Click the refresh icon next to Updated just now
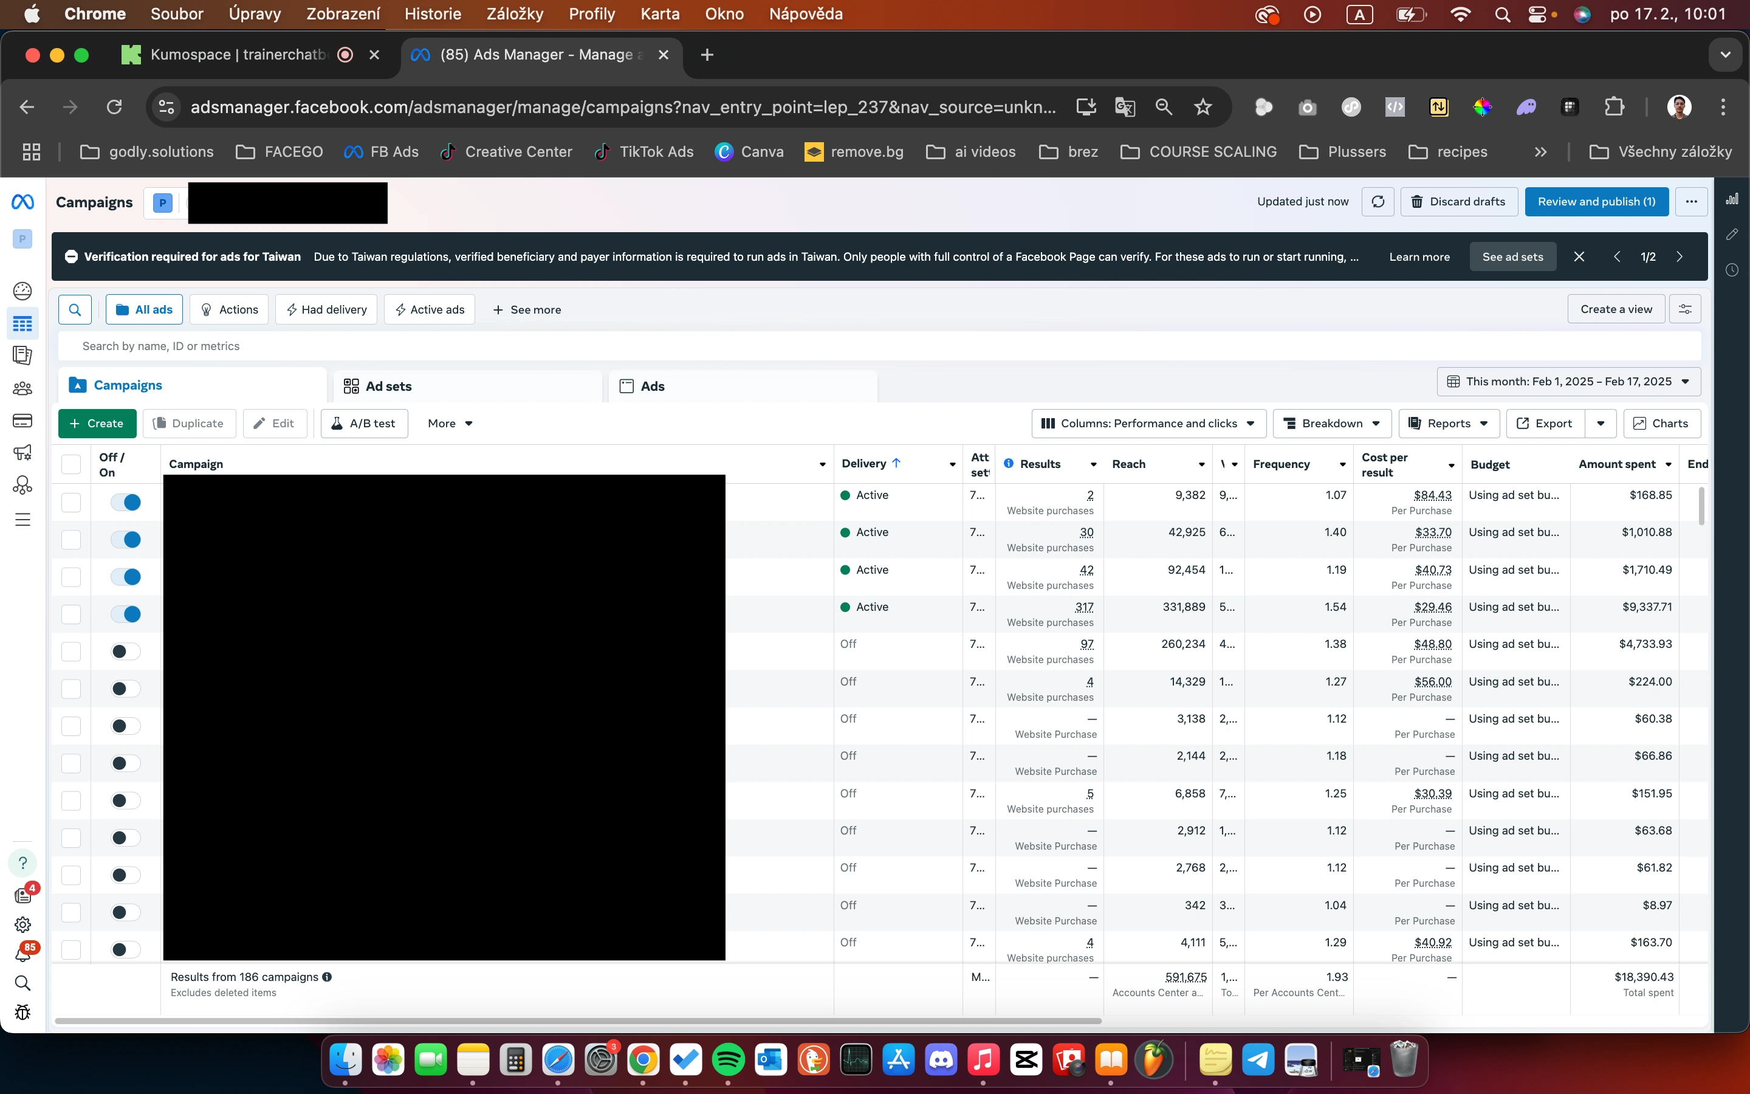This screenshot has height=1094, width=1750. click(1378, 202)
